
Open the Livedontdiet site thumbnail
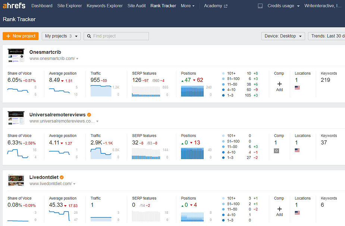[x=16, y=180]
